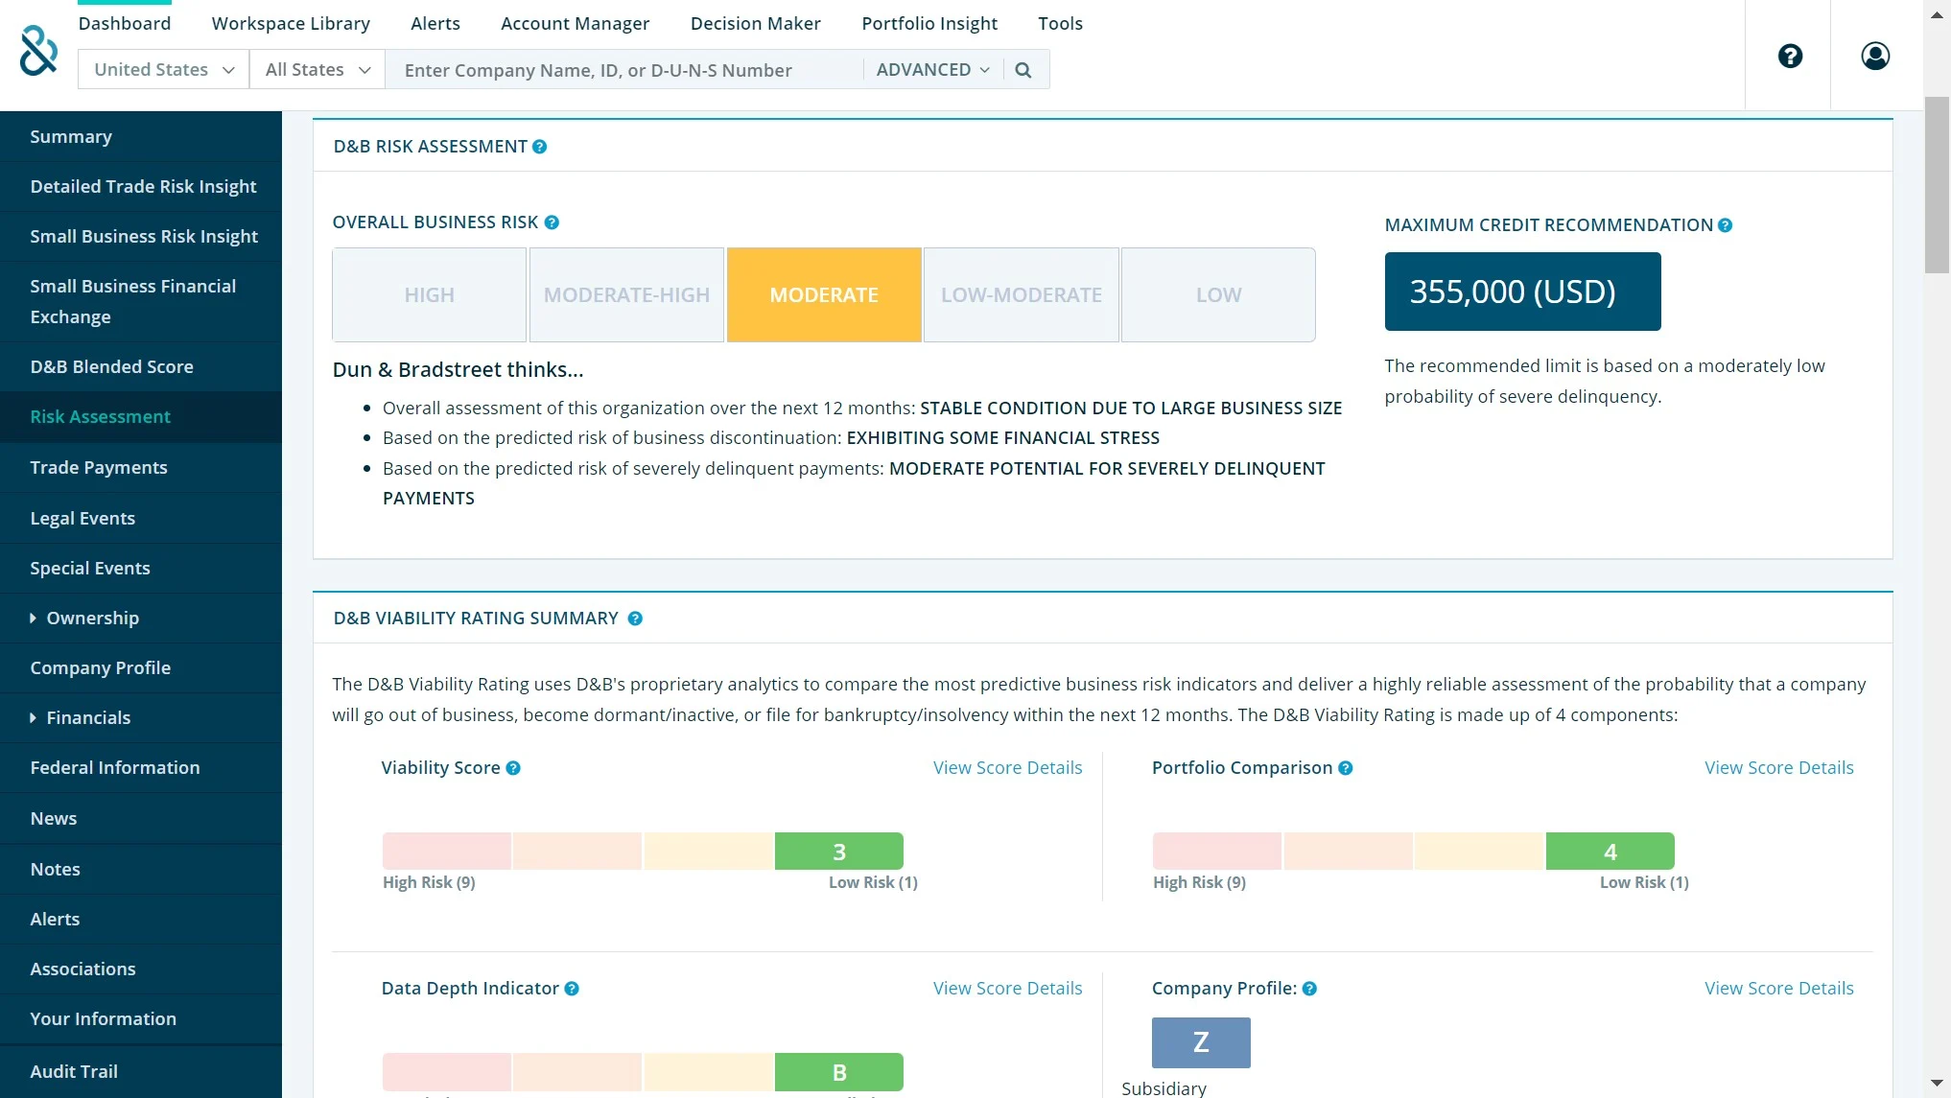1951x1098 pixels.
Task: Click help icon beside Maximum Credit Recommendation
Action: pos(1726,225)
